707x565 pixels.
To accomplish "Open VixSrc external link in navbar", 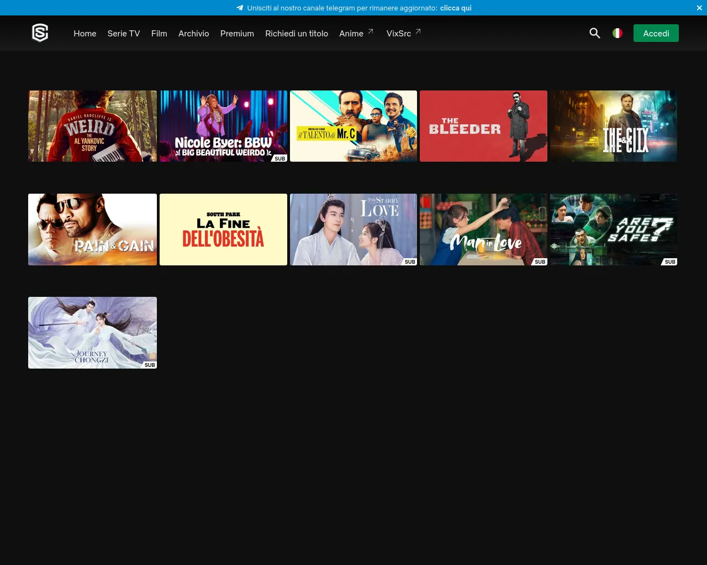I will [403, 33].
